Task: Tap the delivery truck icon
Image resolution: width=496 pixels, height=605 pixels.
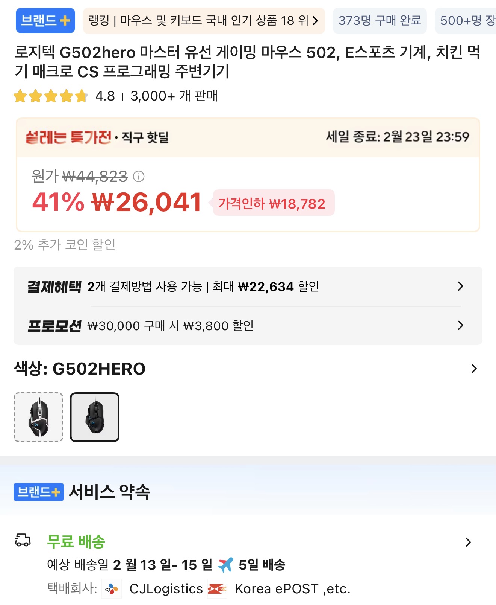Action: pos(23,540)
